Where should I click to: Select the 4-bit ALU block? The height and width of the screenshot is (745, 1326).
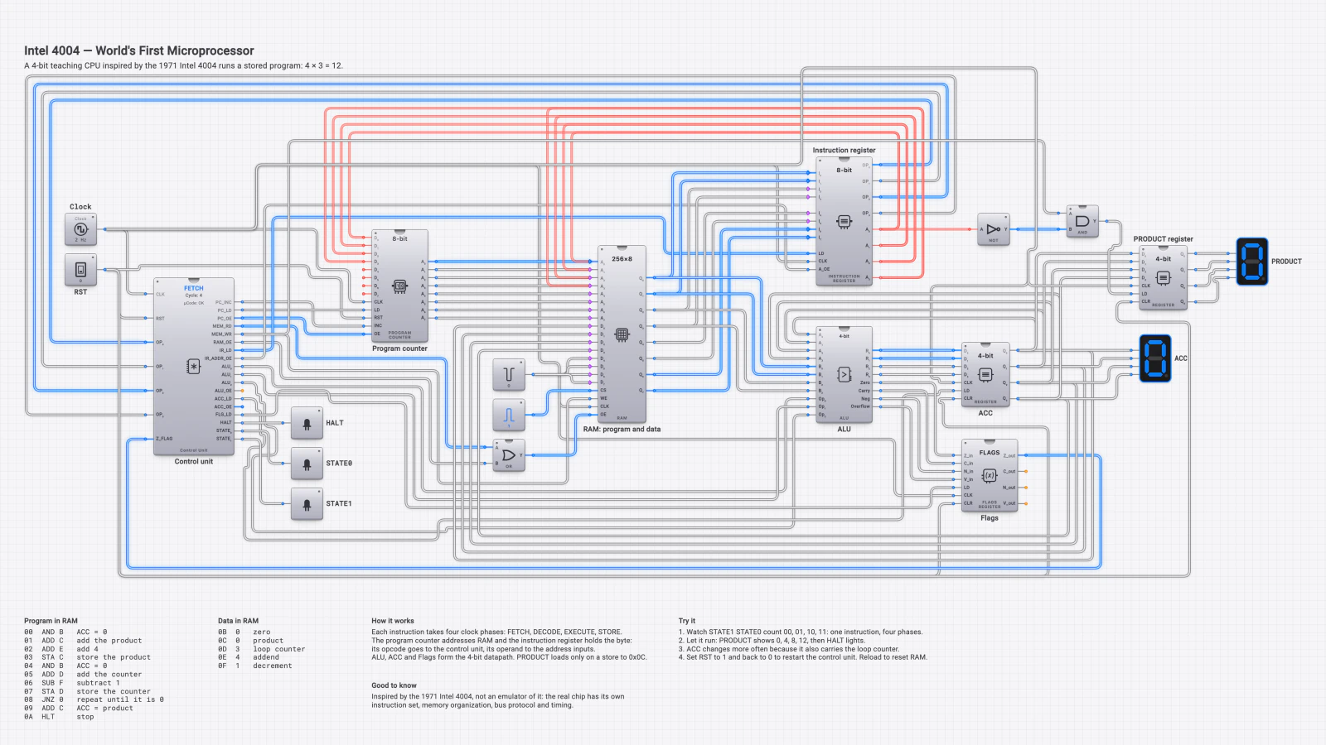844,375
